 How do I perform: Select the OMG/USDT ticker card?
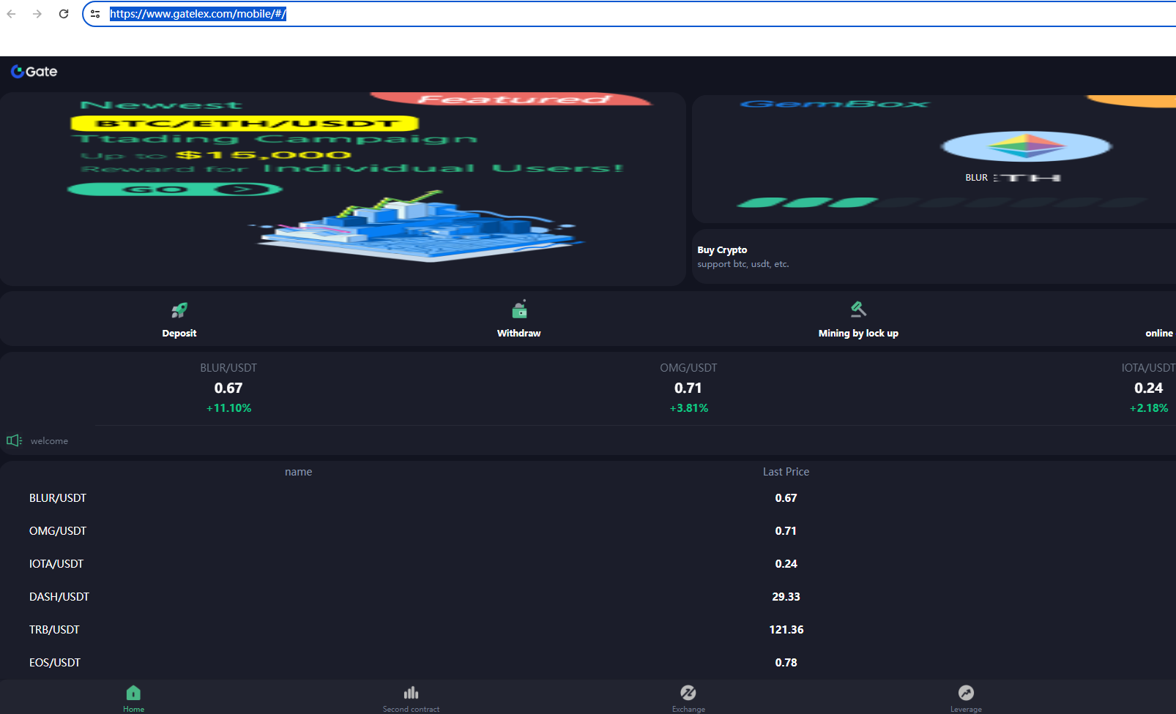[688, 388]
